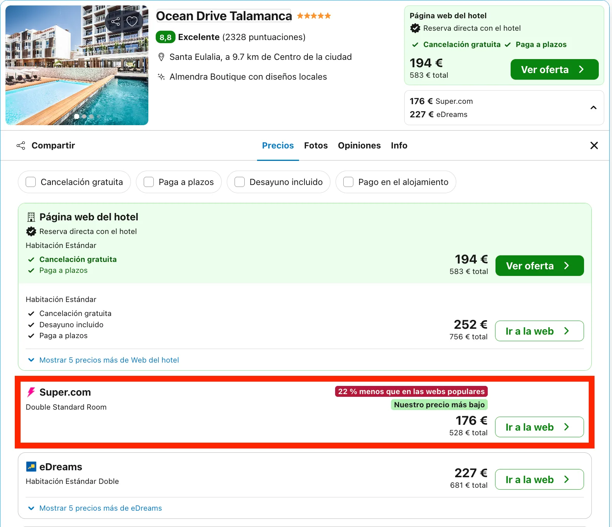
Task: Close the hotel details panel with X
Action: pos(594,145)
